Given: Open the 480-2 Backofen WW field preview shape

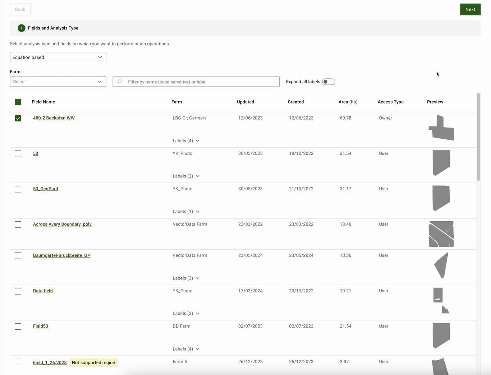Looking at the screenshot, I should pyautogui.click(x=441, y=128).
